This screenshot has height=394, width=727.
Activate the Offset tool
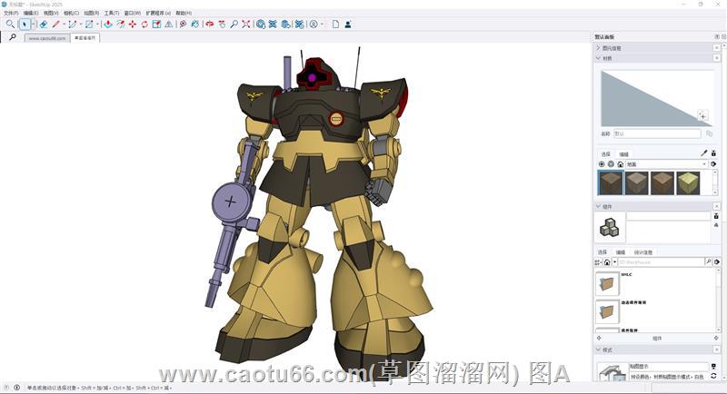121,25
